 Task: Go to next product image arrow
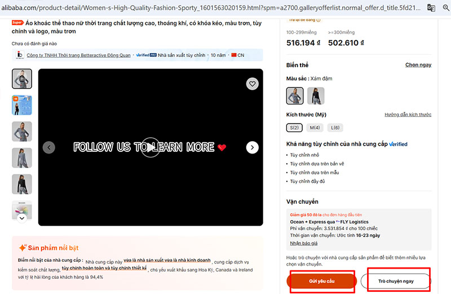(x=252, y=147)
